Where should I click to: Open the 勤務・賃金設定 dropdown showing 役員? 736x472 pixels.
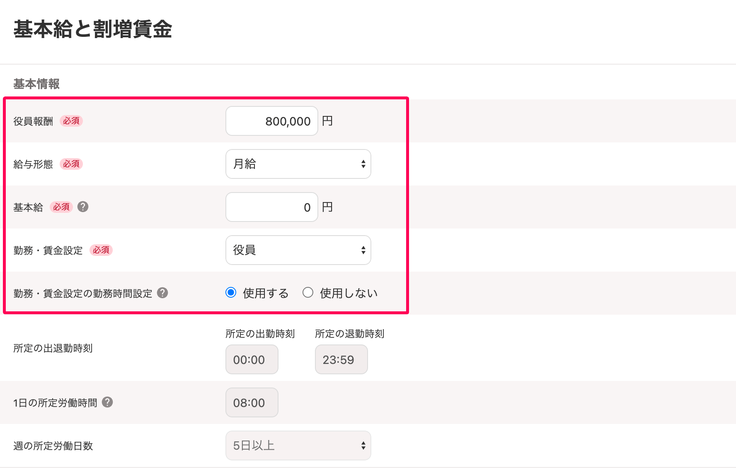pos(298,250)
